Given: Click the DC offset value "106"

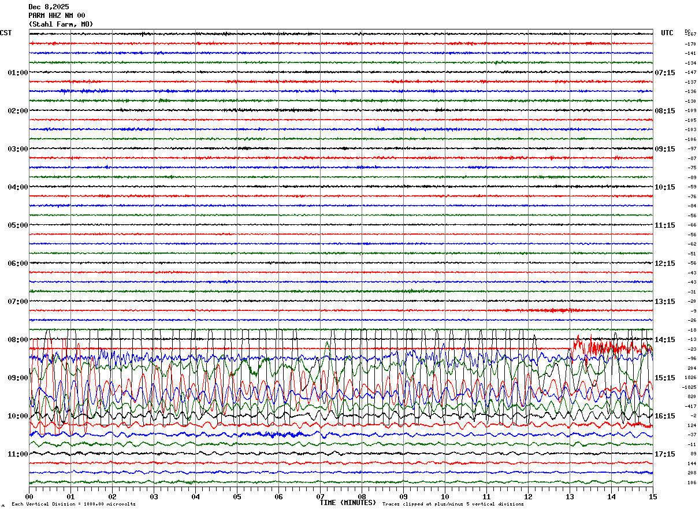Looking at the screenshot, I should pyautogui.click(x=692, y=483).
